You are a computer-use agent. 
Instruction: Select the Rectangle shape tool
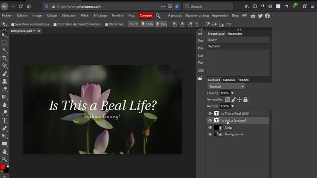click(4, 144)
